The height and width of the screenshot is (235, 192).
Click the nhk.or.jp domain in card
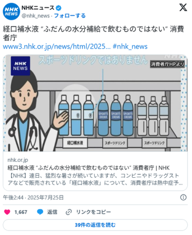click(x=18, y=160)
